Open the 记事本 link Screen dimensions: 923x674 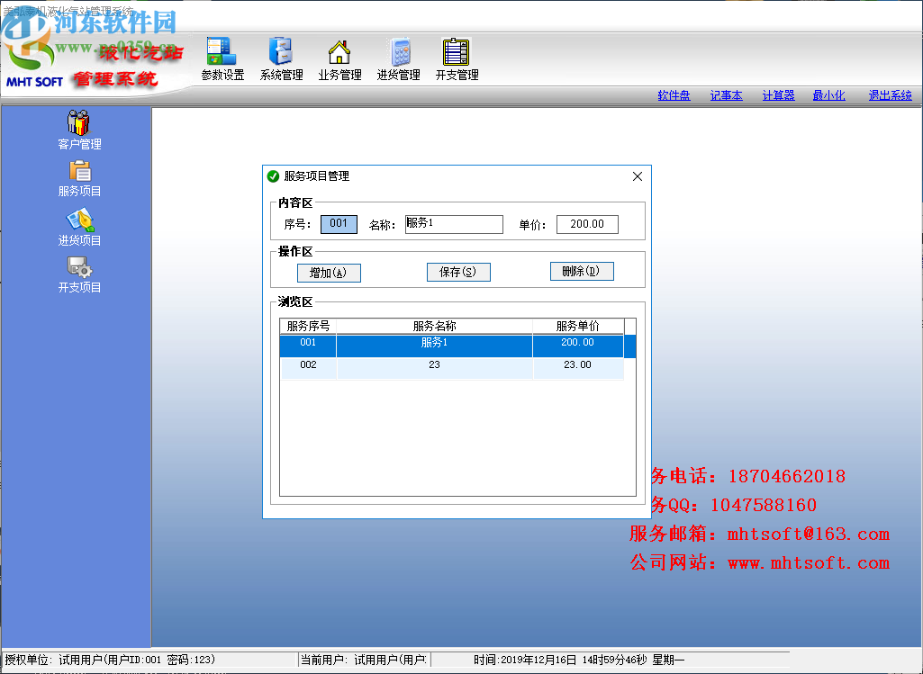727,95
